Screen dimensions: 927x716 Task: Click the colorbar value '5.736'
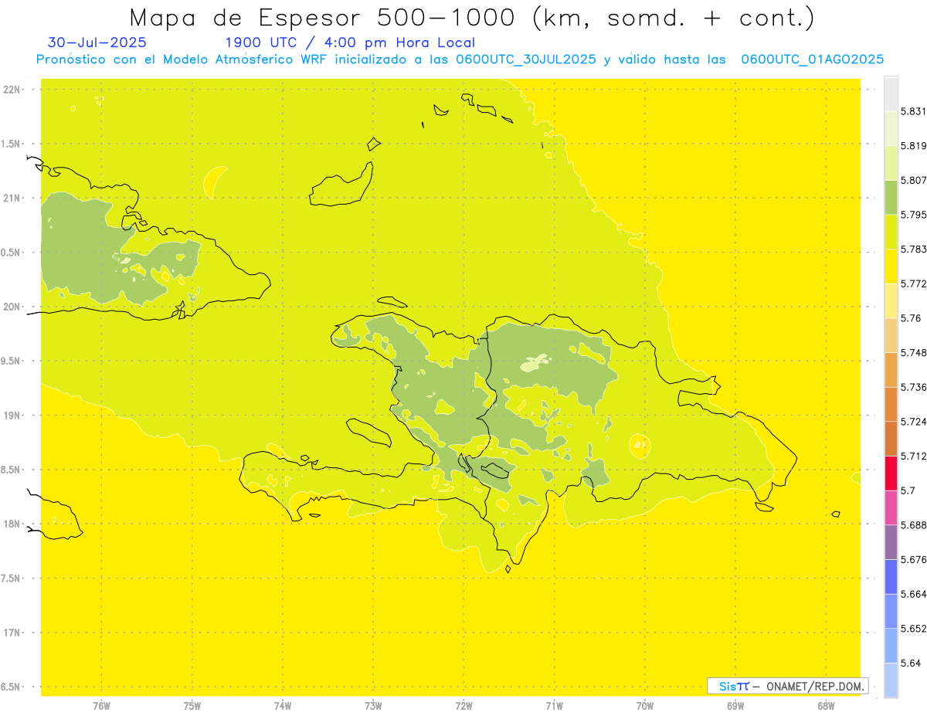pyautogui.click(x=913, y=387)
